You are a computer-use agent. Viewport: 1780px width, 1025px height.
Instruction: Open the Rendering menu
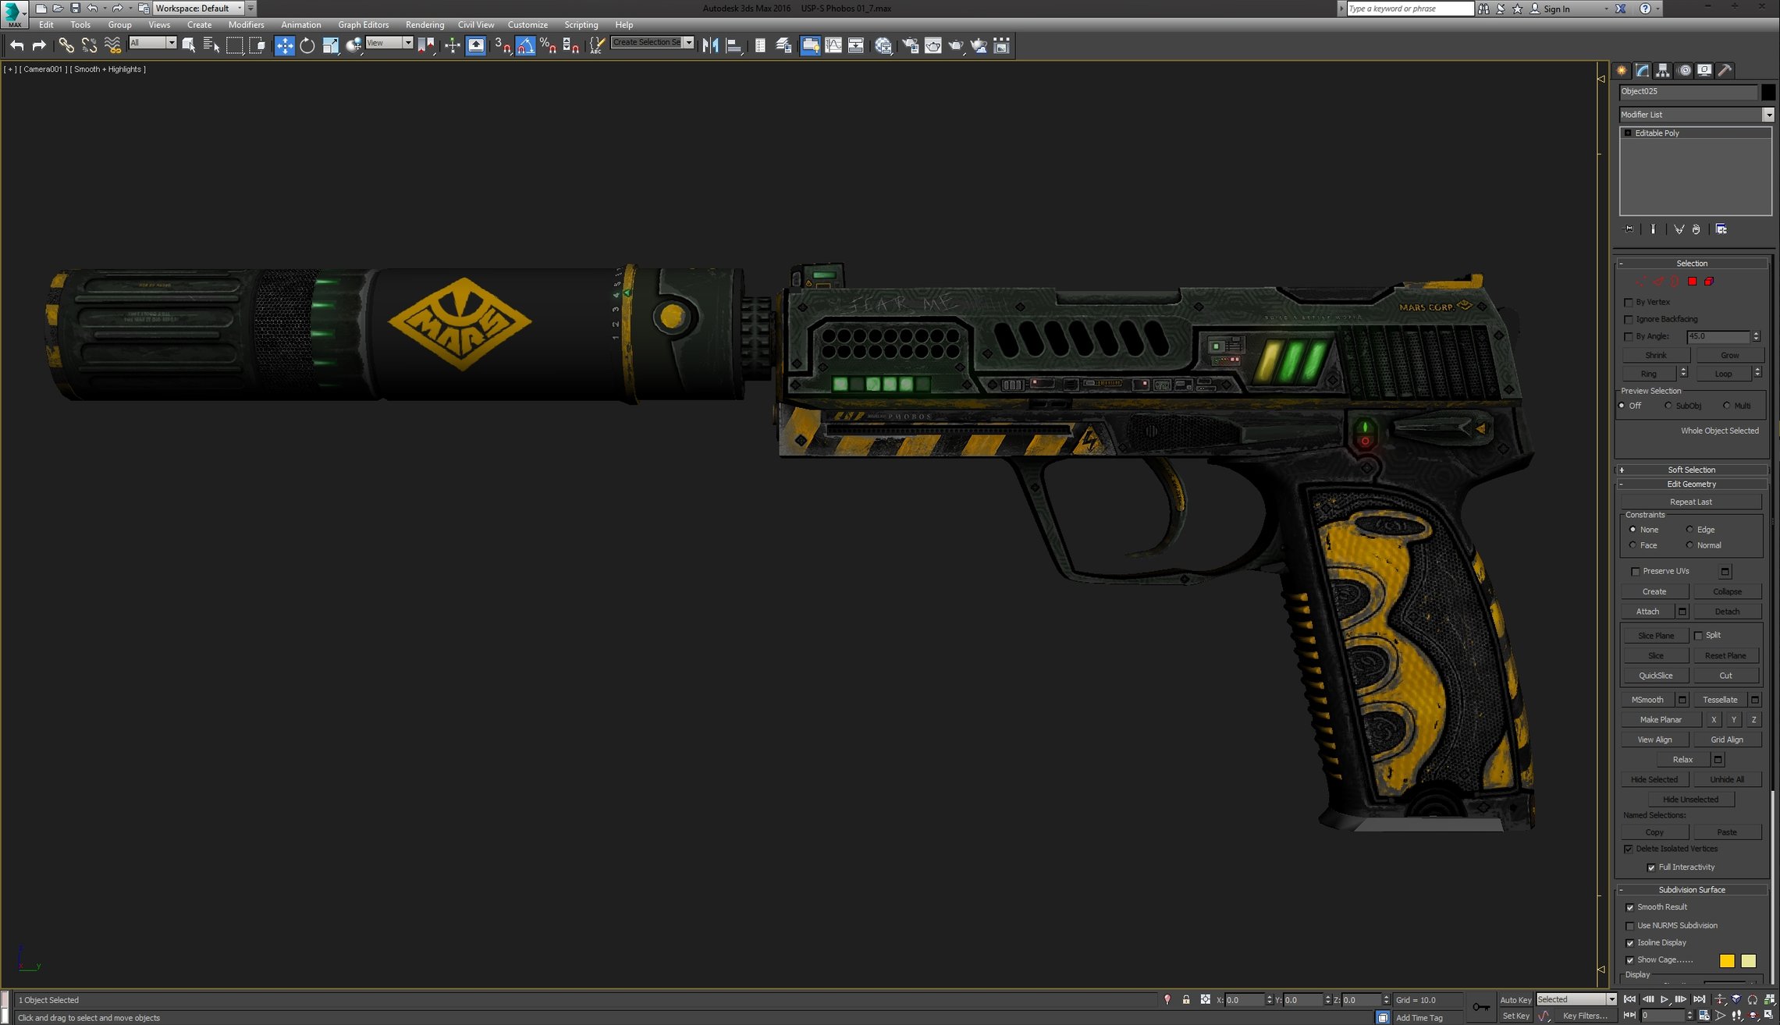425,25
